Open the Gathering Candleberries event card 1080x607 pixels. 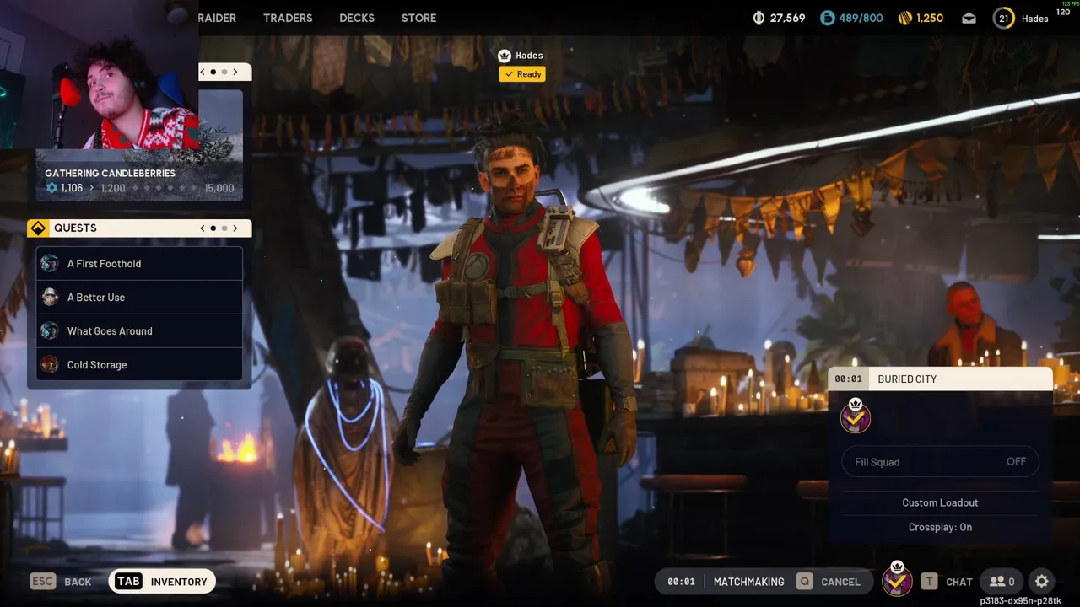139,144
